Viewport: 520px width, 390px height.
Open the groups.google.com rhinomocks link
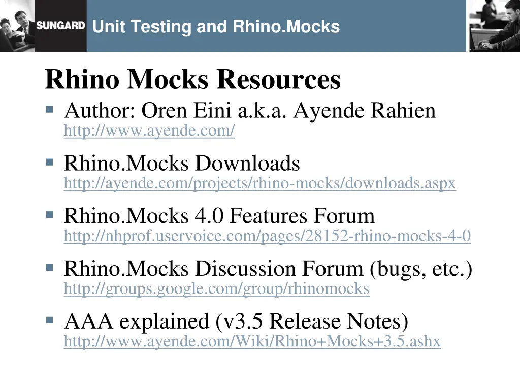point(216,288)
